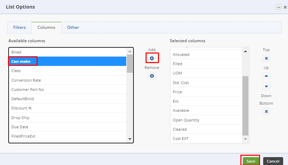
Task: Move selected column Down one position
Action: coord(266,86)
